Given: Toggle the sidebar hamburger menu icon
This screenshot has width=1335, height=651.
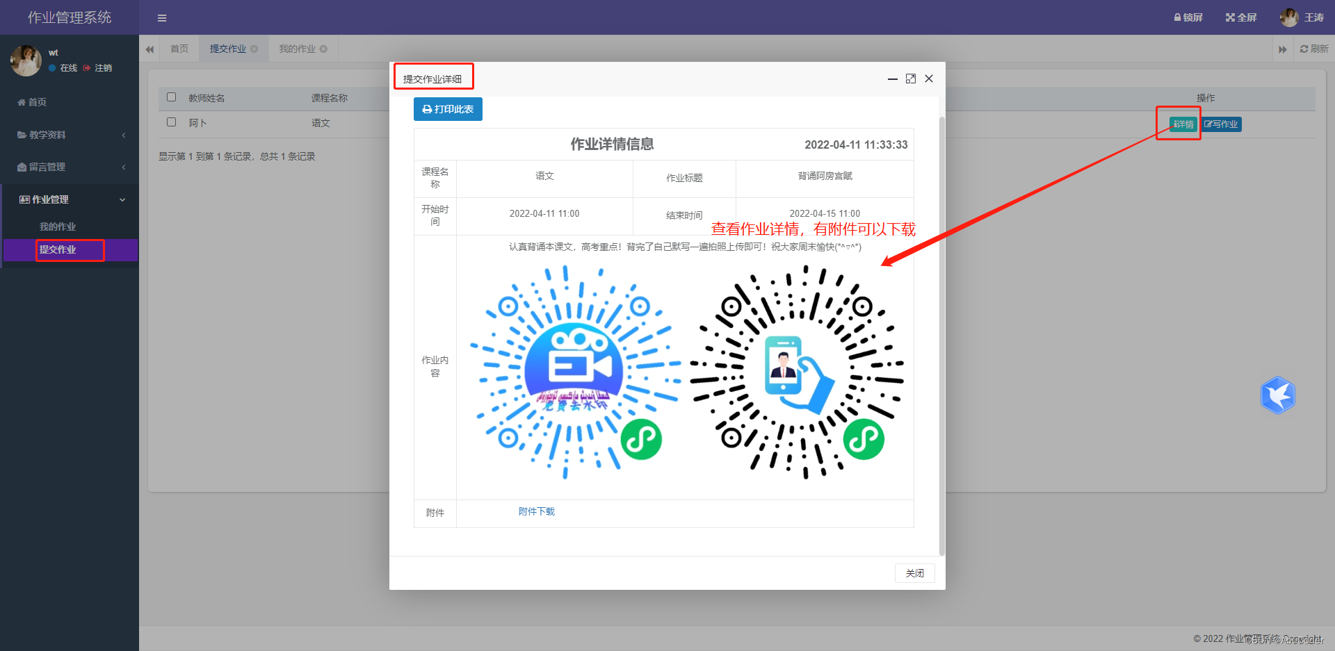Looking at the screenshot, I should coord(162,18).
